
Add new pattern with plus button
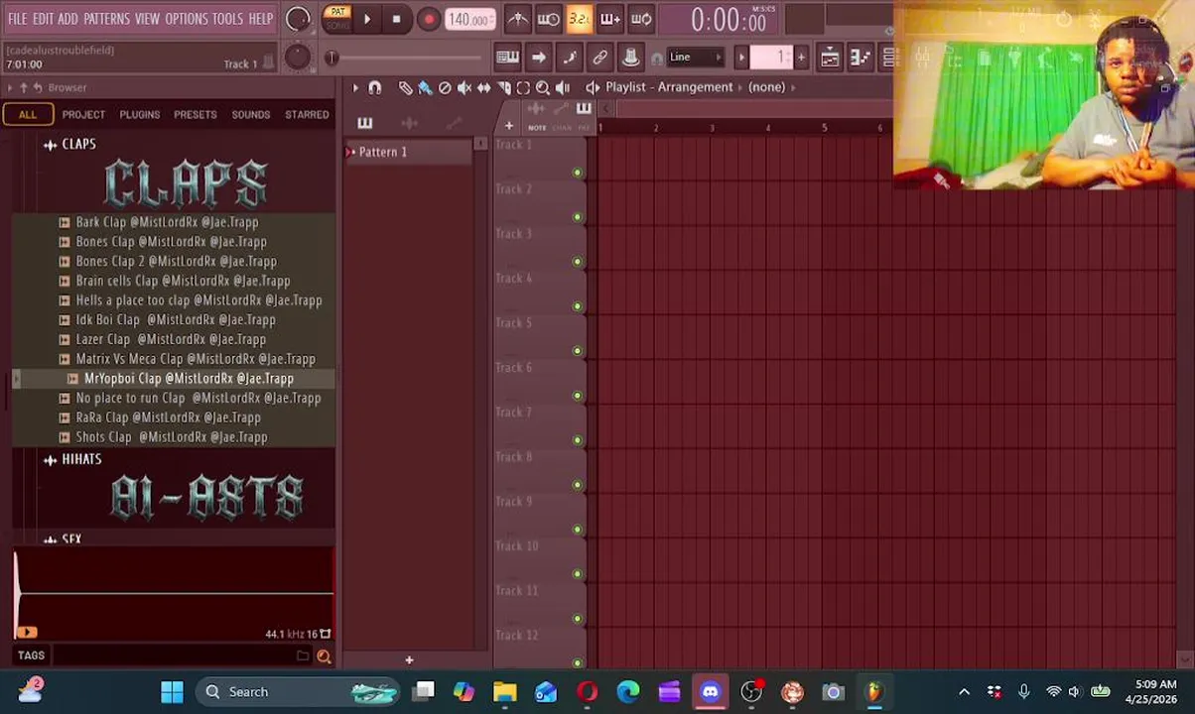(801, 57)
